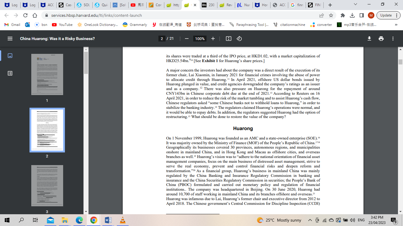Open Windows Task View
The image size is (403, 226).
coord(35,220)
